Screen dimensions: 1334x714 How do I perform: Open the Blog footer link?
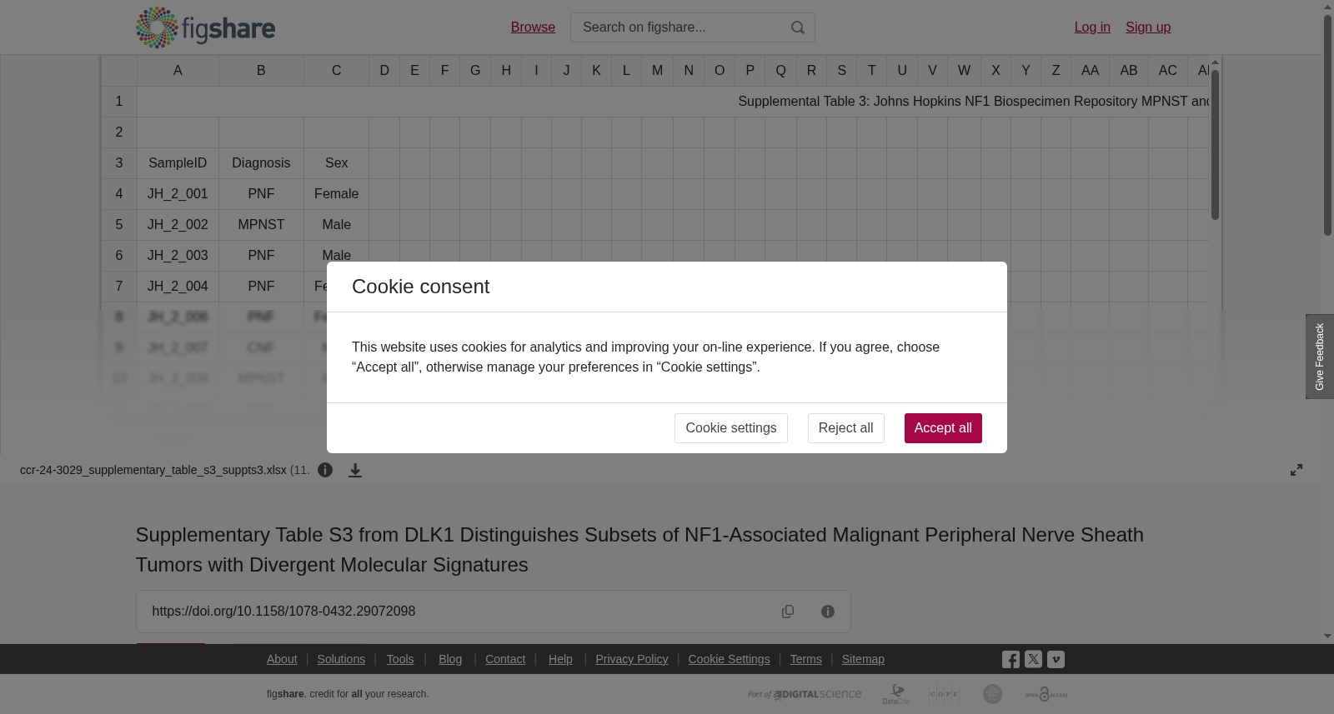click(x=450, y=659)
